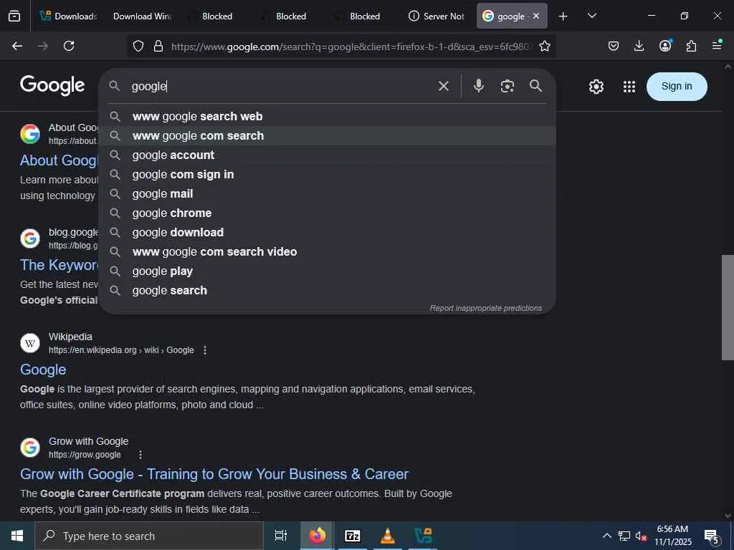The image size is (734, 550).
Task: Open The Keyword blog result link
Action: click(59, 265)
